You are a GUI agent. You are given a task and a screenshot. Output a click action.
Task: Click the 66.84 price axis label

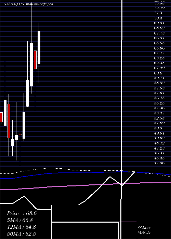(x=159, y=38)
